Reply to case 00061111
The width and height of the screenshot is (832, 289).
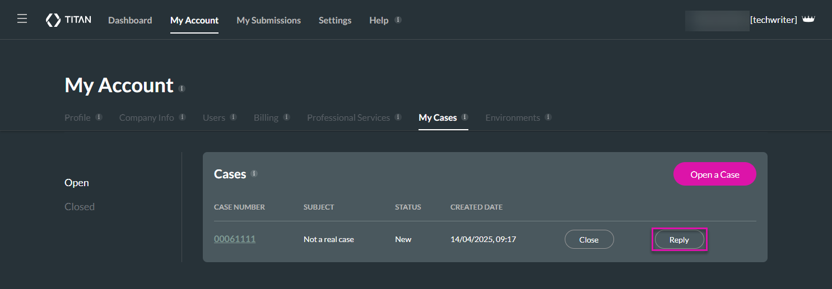pyautogui.click(x=679, y=240)
